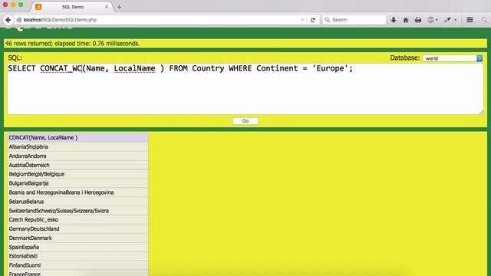The width and height of the screenshot is (491, 276).
Task: Select the Czech Republic row
Action: click(x=77, y=220)
